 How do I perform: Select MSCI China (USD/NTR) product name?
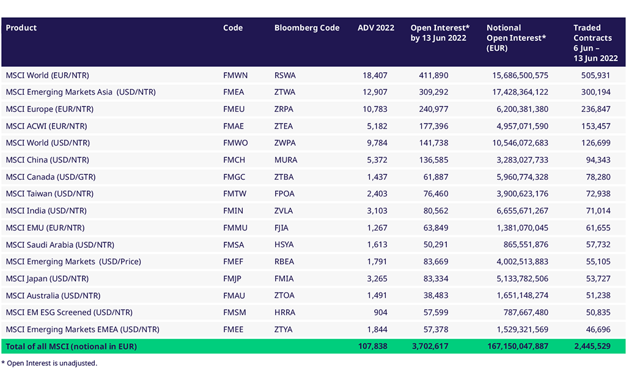pos(47,160)
